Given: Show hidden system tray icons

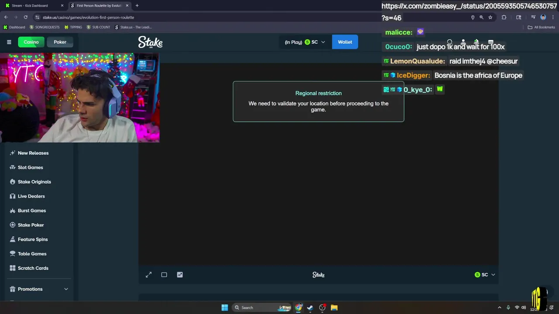Looking at the screenshot, I should point(500,307).
